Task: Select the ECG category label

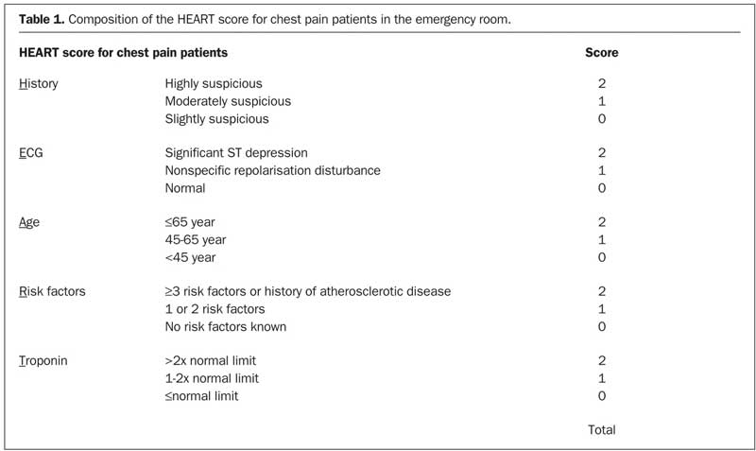Action: click(31, 153)
